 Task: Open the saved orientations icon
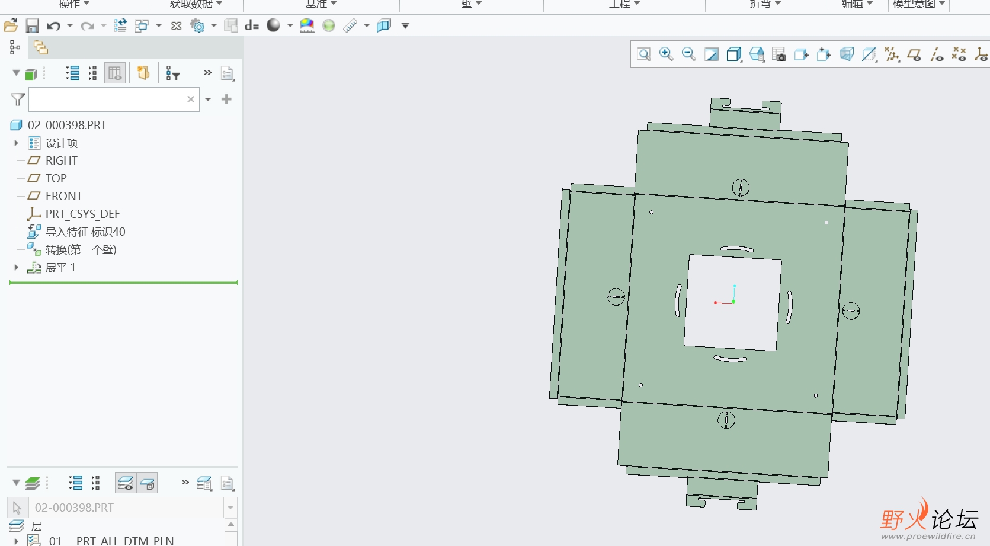tap(757, 54)
